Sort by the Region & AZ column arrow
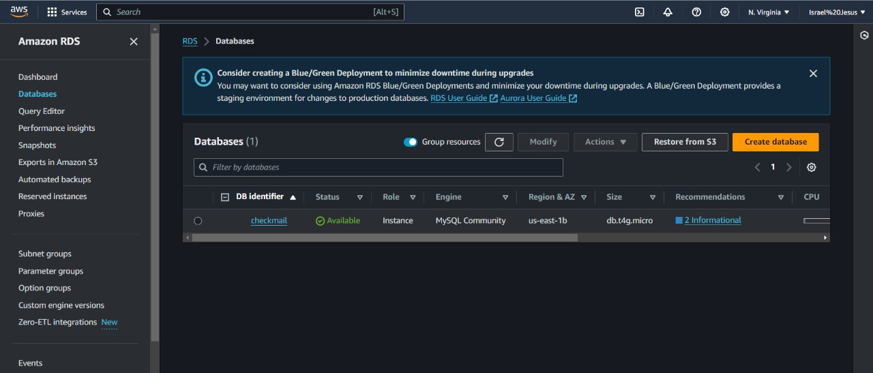This screenshot has width=873, height=373. 585,198
